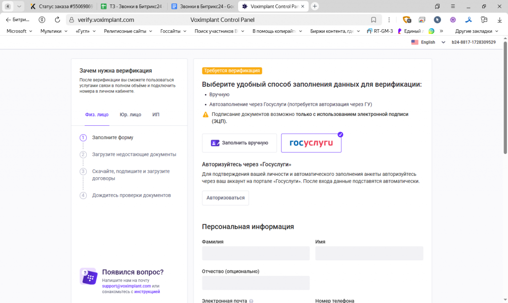Image resolution: width=508 pixels, height=303 pixels.
Task: Click the extensions puzzle icon in toolbar
Action: click(484, 20)
